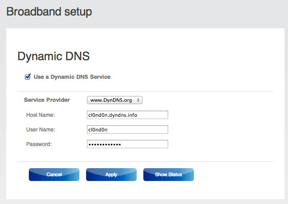The width and height of the screenshot is (288, 204).
Task: Click the Broadband setup page title
Action: [x=49, y=12]
